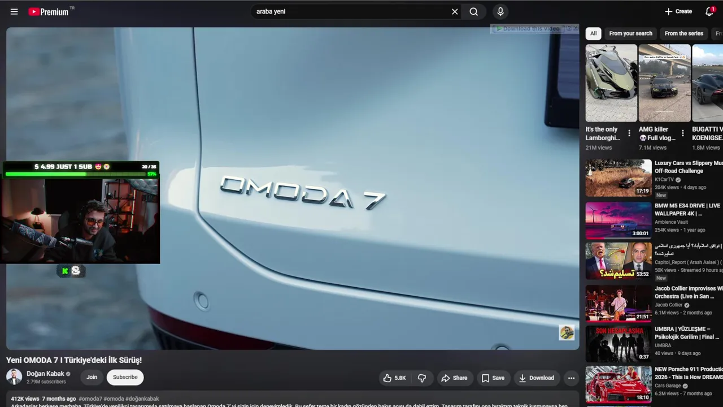Select 'From the series' chip
The height and width of the screenshot is (407, 723).
[x=683, y=33]
